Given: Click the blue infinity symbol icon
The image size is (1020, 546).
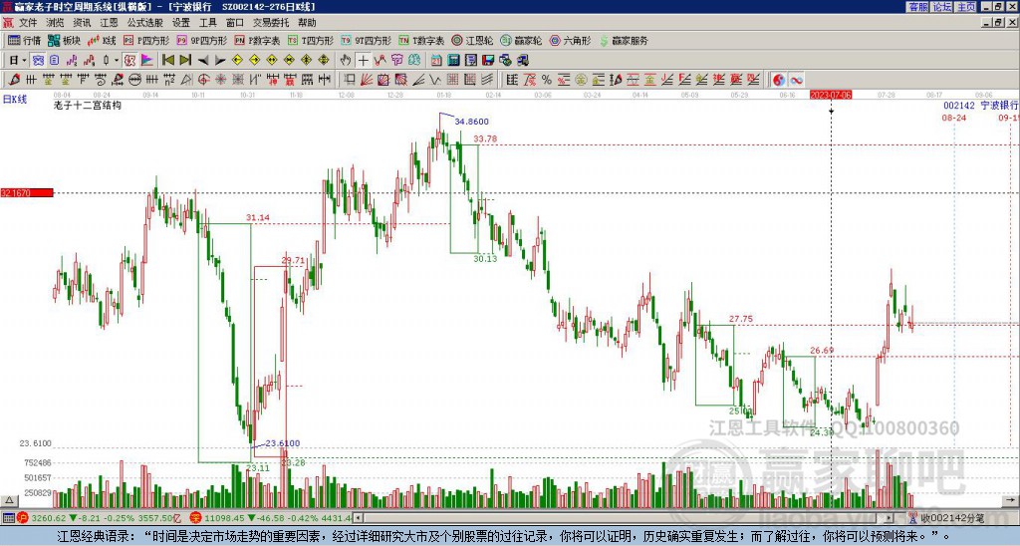Looking at the screenshot, I should (796, 80).
